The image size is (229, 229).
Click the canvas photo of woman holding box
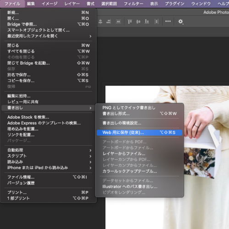pyautogui.click(x=206, y=157)
